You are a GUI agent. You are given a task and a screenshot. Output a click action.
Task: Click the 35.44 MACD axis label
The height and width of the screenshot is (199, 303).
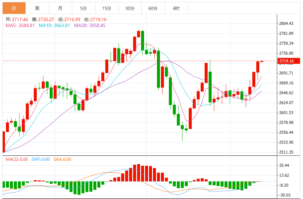click(284, 165)
